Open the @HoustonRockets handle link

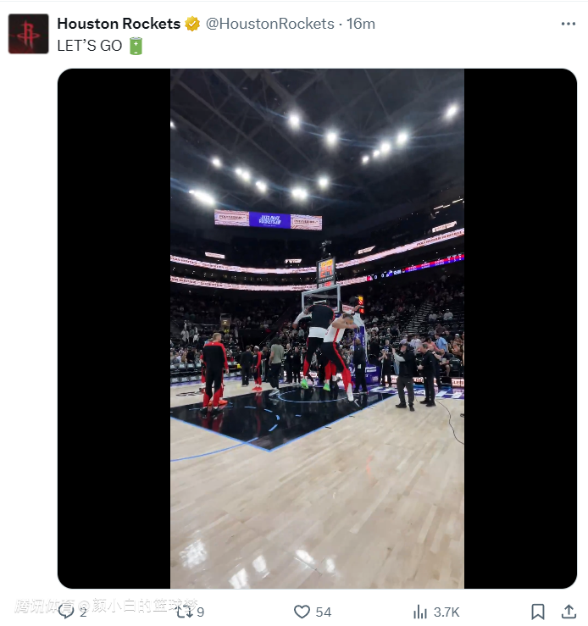[269, 24]
